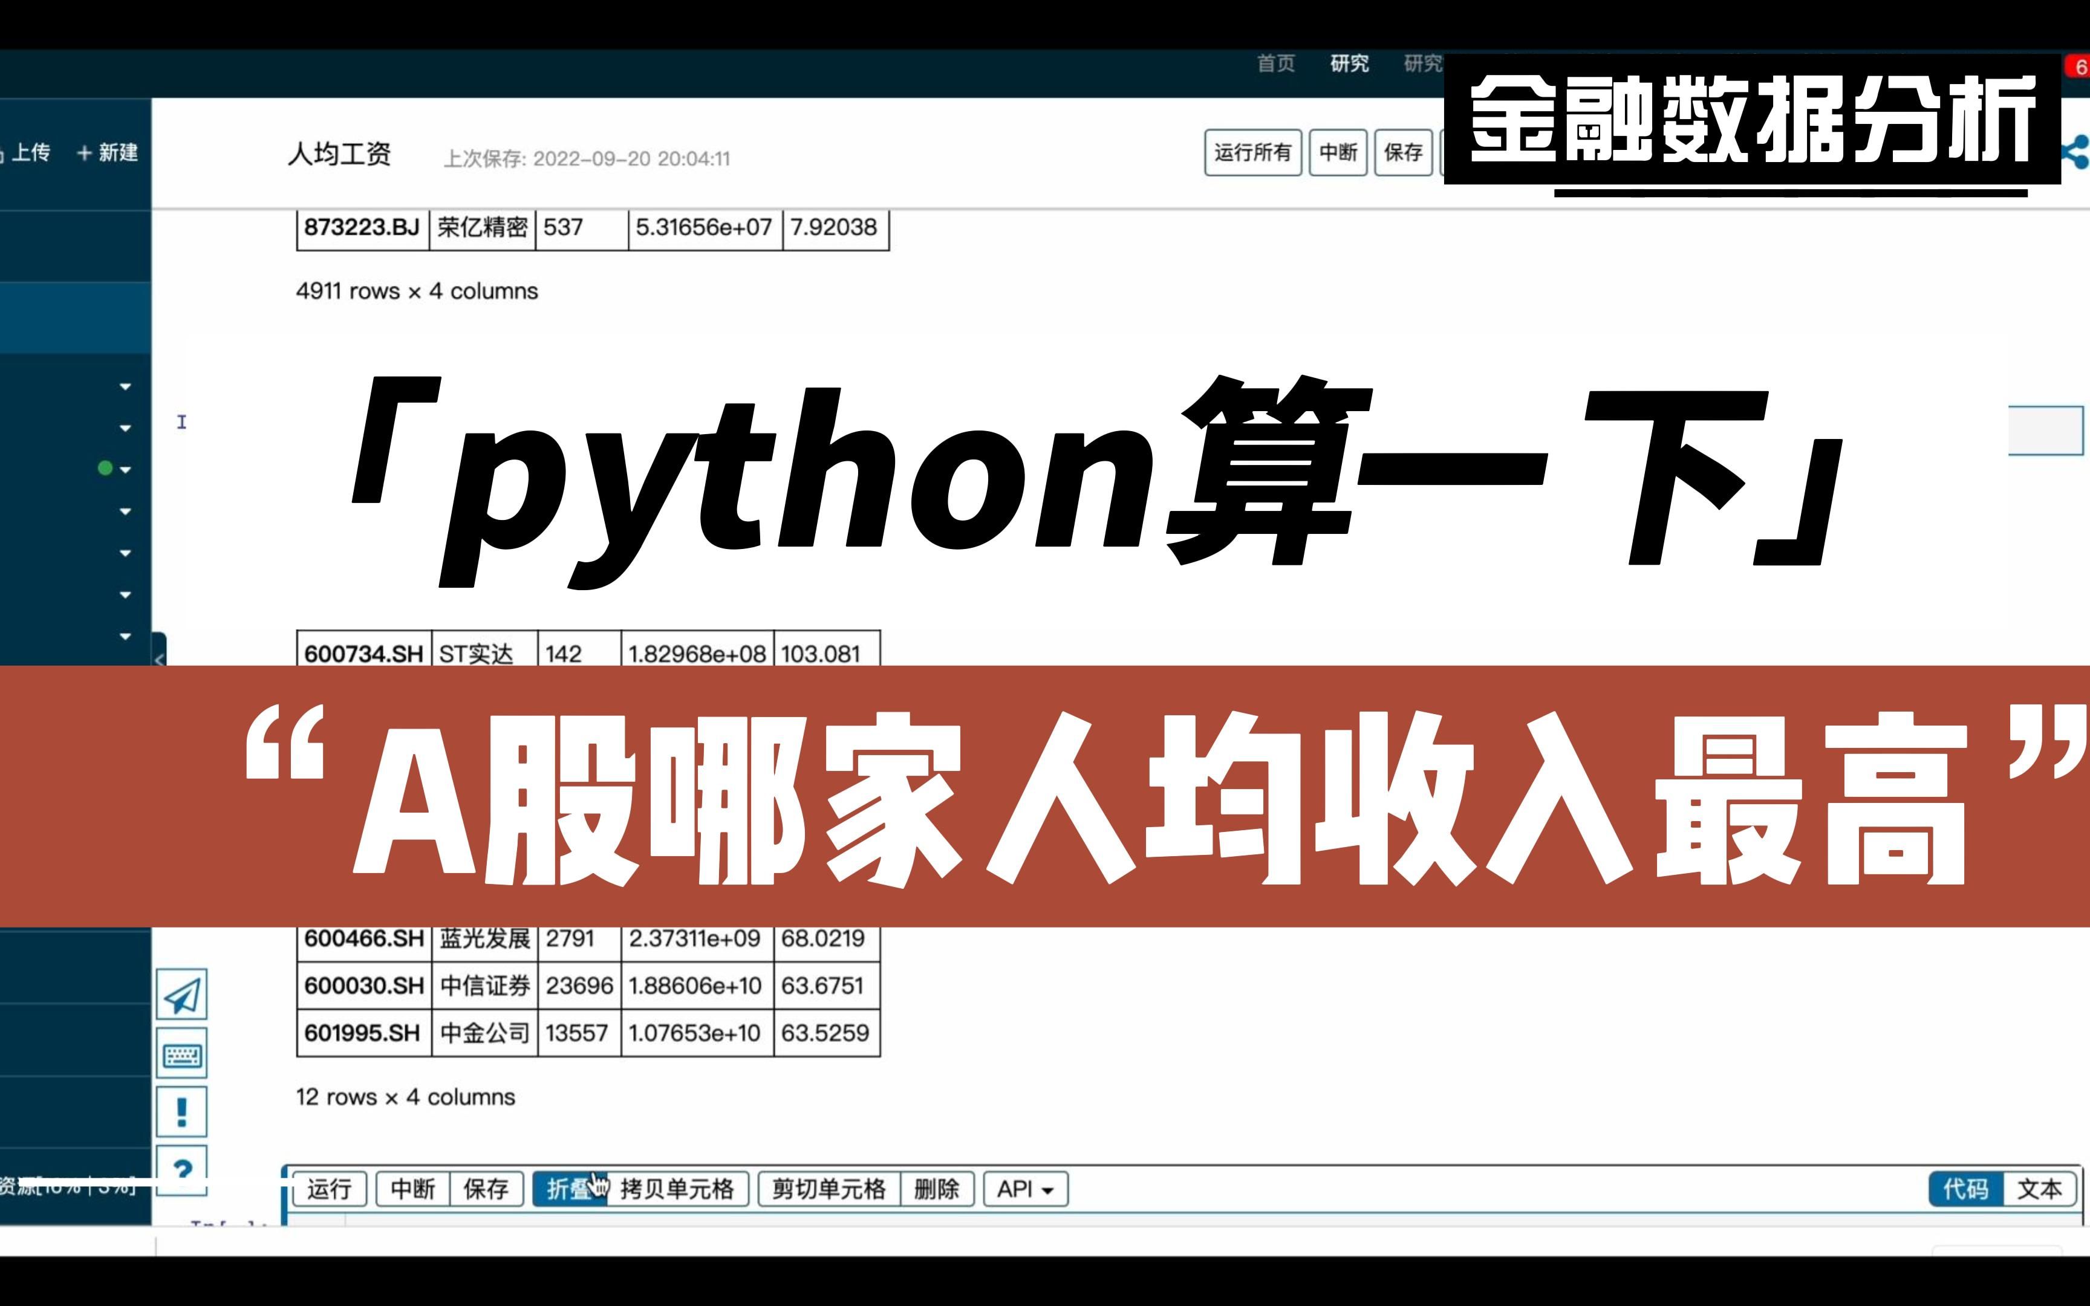This screenshot has width=2090, height=1306.
Task: Click 保存 in the top notebook toolbar
Action: pyautogui.click(x=1404, y=153)
